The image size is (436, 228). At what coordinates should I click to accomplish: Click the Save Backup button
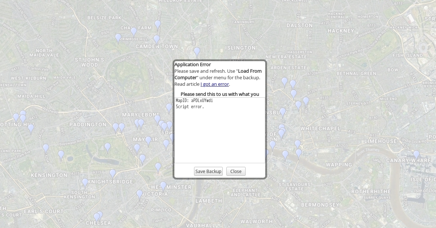208,171
